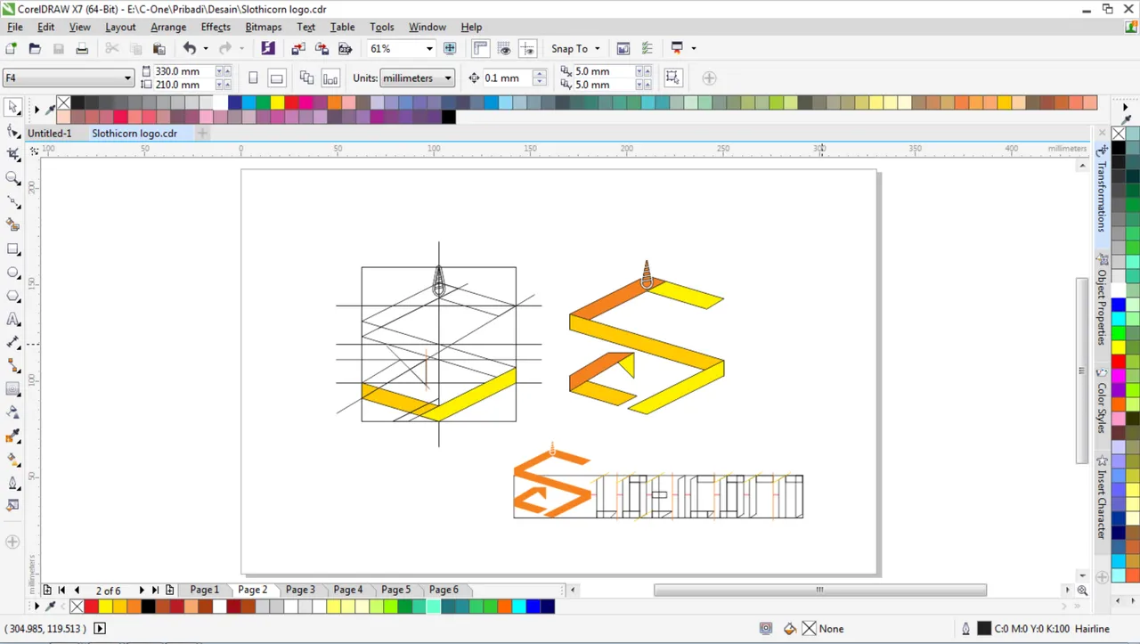Viewport: 1140px width, 644px height.
Task: Toggle Treat As Filled option
Action: coord(672,77)
